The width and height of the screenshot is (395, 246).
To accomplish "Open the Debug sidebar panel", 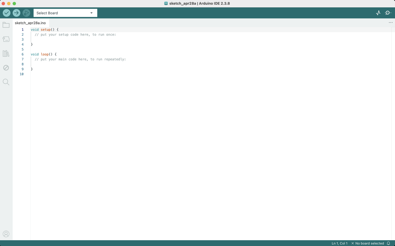I will point(6,68).
